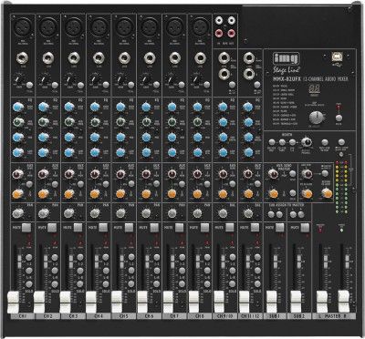Click the MASTER label strip

pos(334,316)
